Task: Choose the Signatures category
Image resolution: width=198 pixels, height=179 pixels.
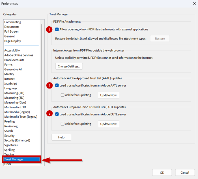Action: 11,145
